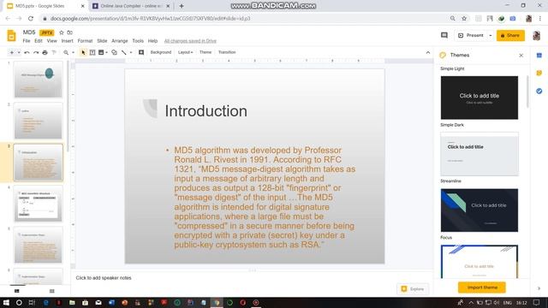Open Windows Start menu
The width and height of the screenshot is (548, 308).
tap(6, 302)
